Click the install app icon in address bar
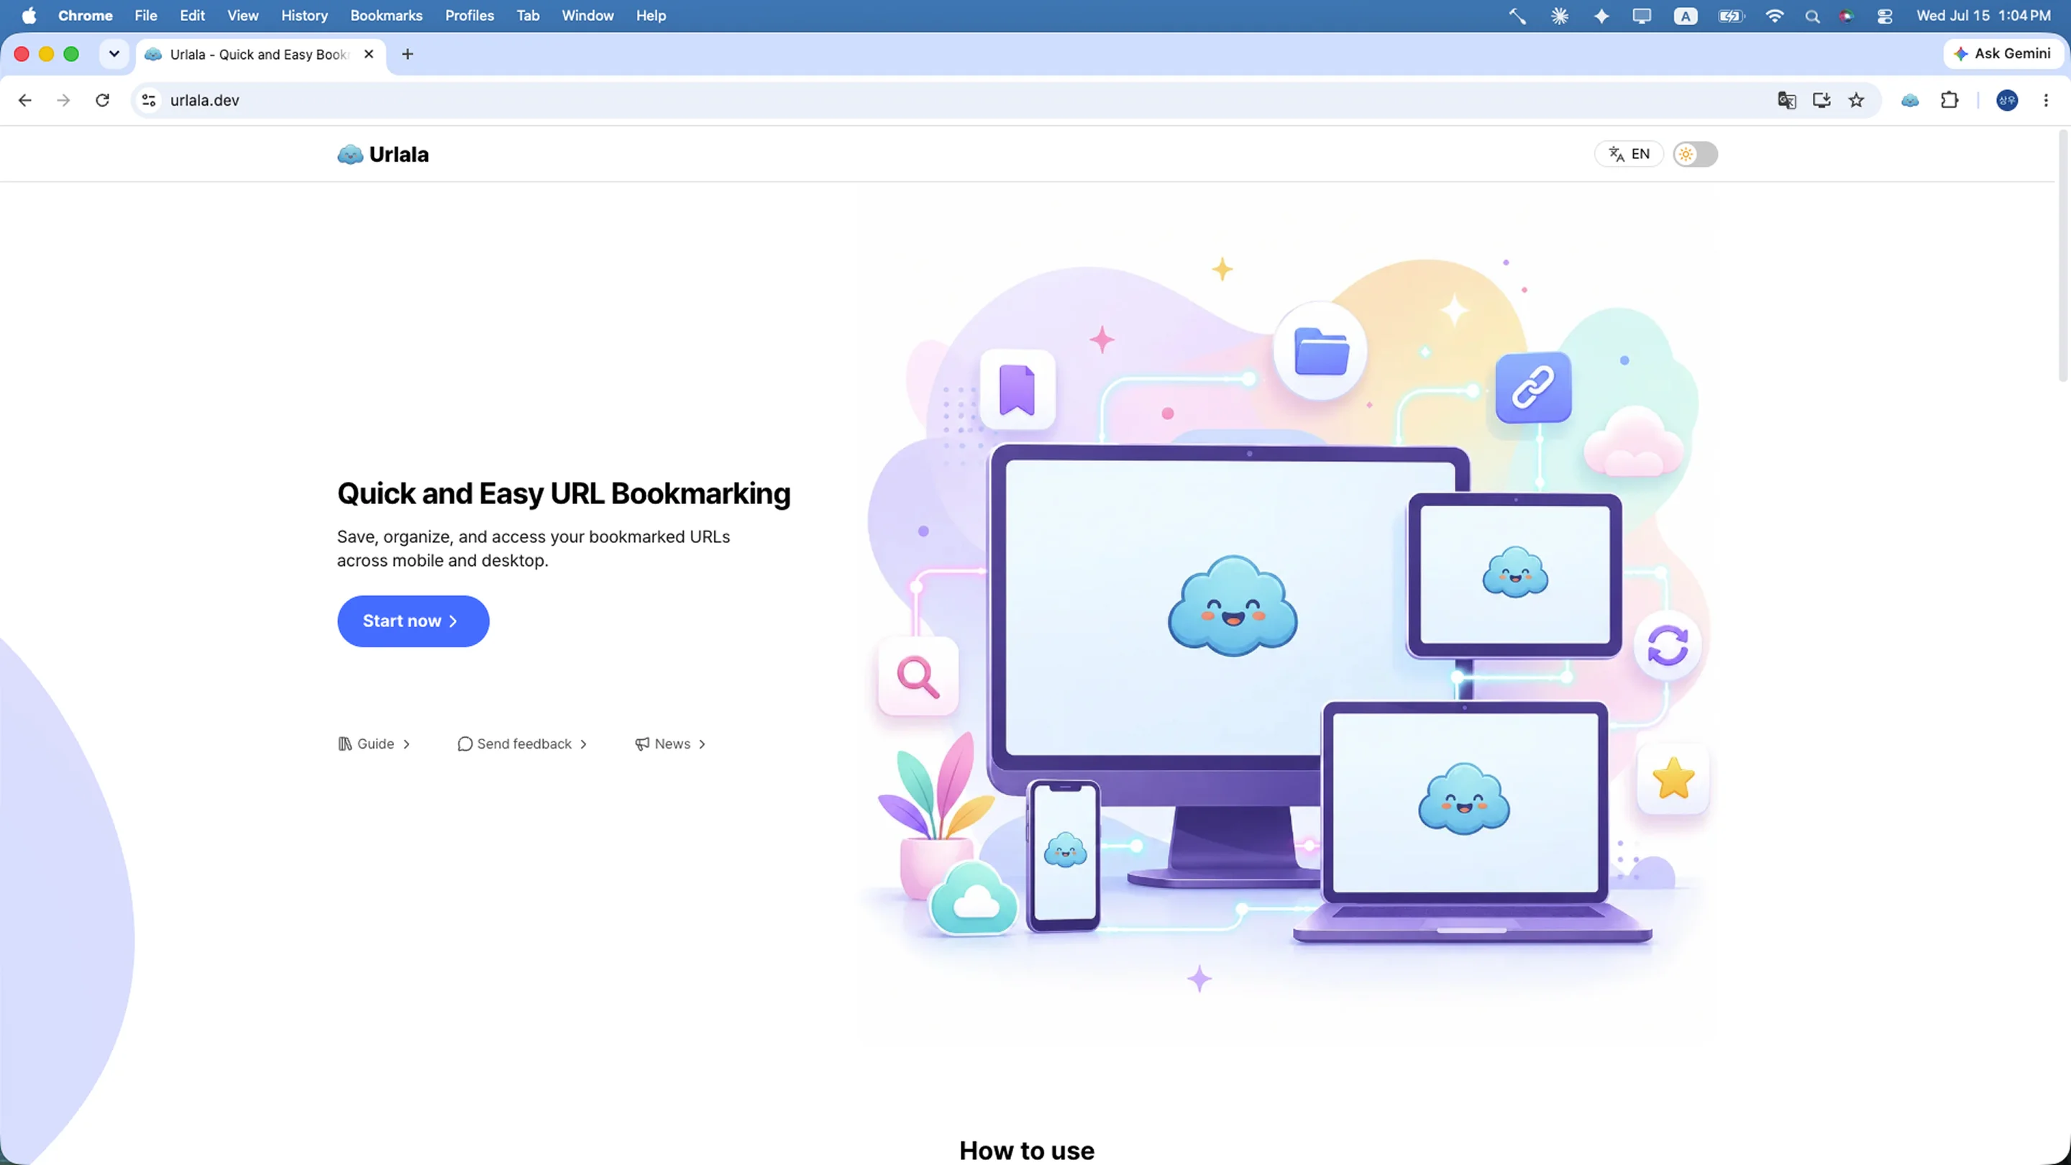This screenshot has height=1165, width=2071. tap(1821, 101)
